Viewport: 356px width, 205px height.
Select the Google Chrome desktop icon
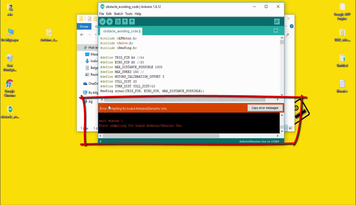click(10, 88)
